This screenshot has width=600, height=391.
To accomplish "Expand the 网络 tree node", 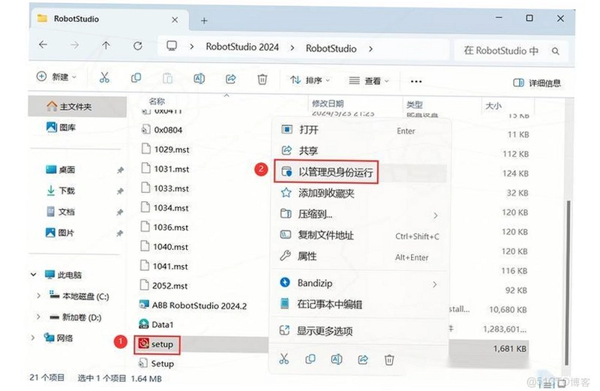I will coord(33,338).
